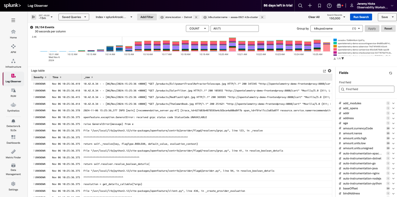Open the gift what's new icon
Screen dimensions: 397x197
[x=339, y=6]
